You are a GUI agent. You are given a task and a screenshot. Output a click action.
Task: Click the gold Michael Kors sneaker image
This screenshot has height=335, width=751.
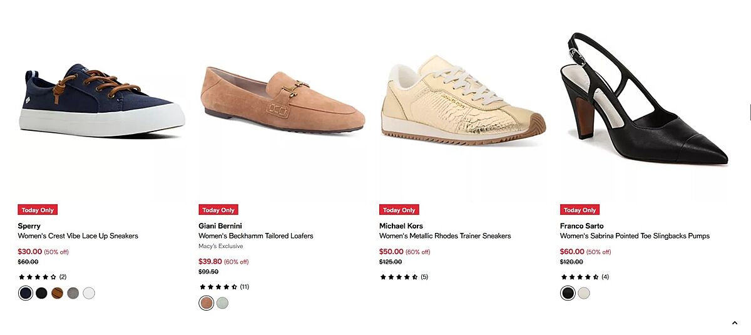pos(463,100)
